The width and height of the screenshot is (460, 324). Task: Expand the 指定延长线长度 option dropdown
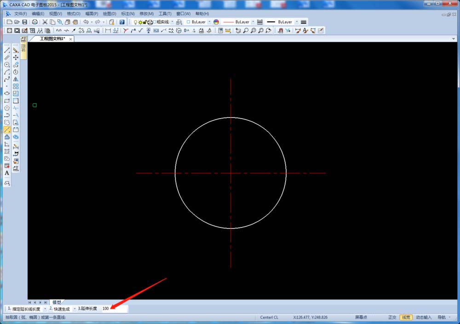[x=45, y=309]
